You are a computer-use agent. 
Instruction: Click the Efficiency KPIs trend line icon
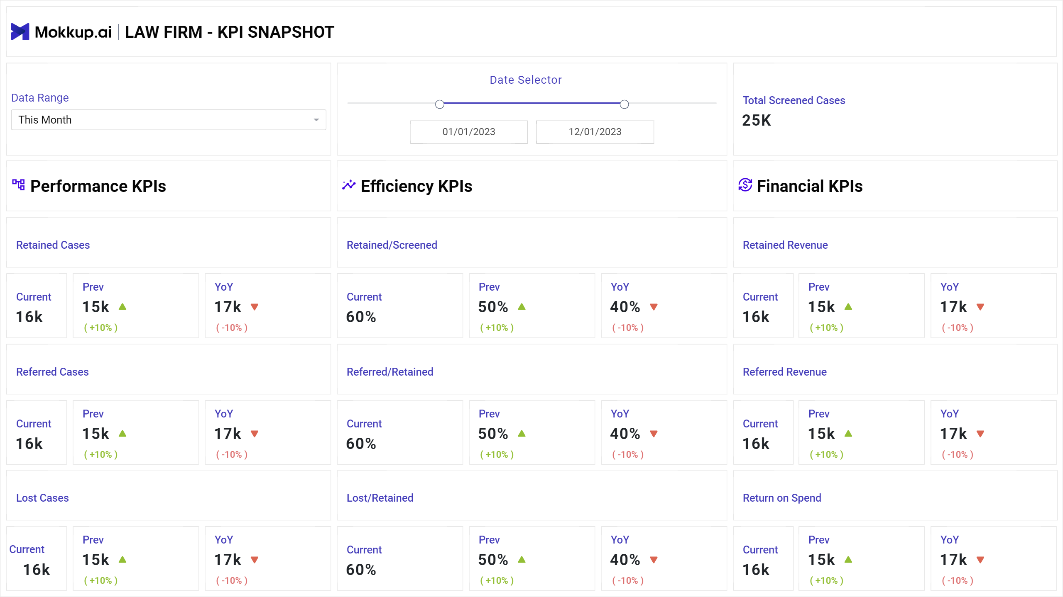349,185
